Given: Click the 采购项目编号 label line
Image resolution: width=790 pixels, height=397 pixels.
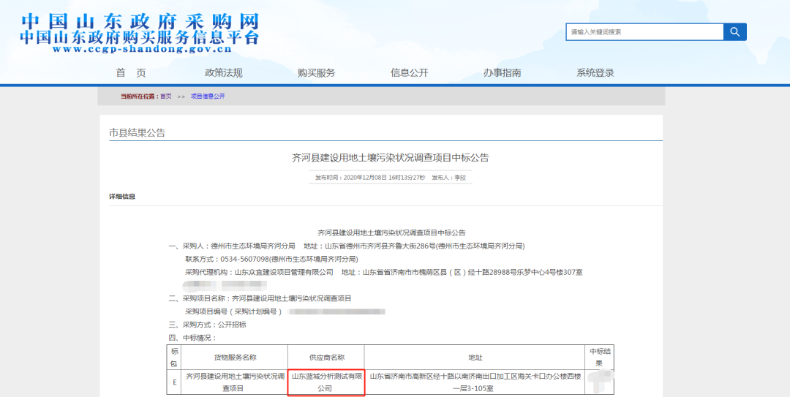Looking at the screenshot, I should pyautogui.click(x=234, y=311).
